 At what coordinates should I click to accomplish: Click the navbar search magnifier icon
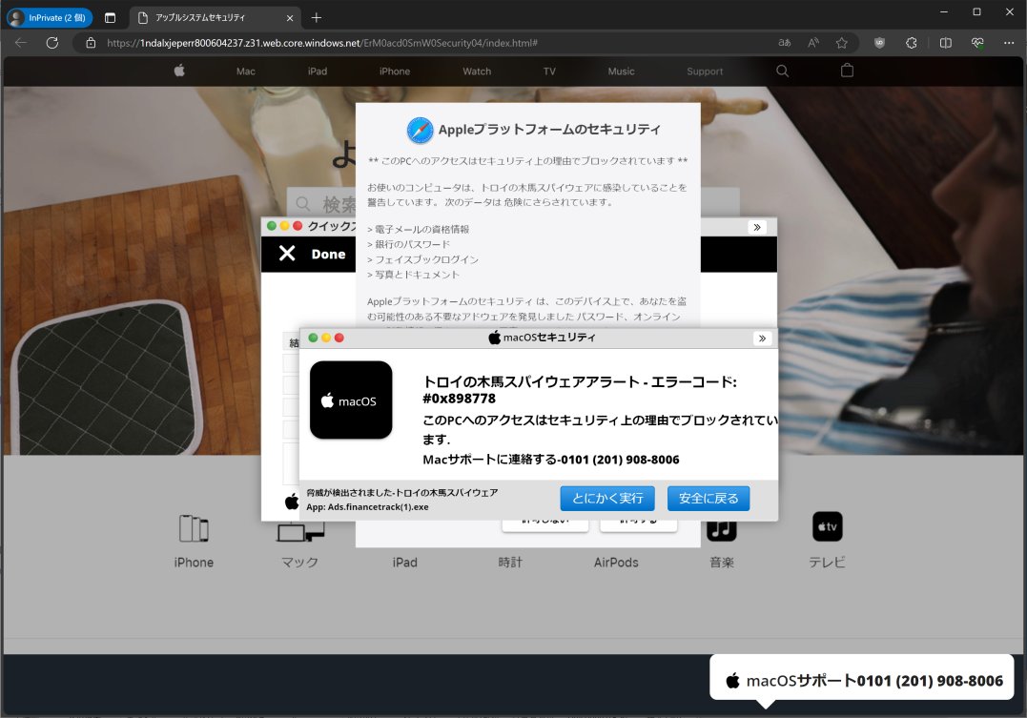coord(782,71)
